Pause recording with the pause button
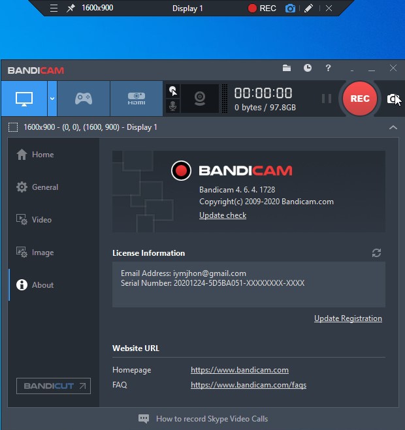Viewport: 405px width, 430px height. tap(327, 99)
